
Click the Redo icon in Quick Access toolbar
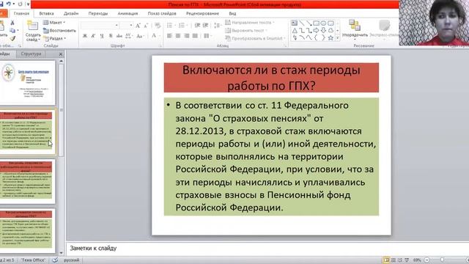click(x=20, y=4)
